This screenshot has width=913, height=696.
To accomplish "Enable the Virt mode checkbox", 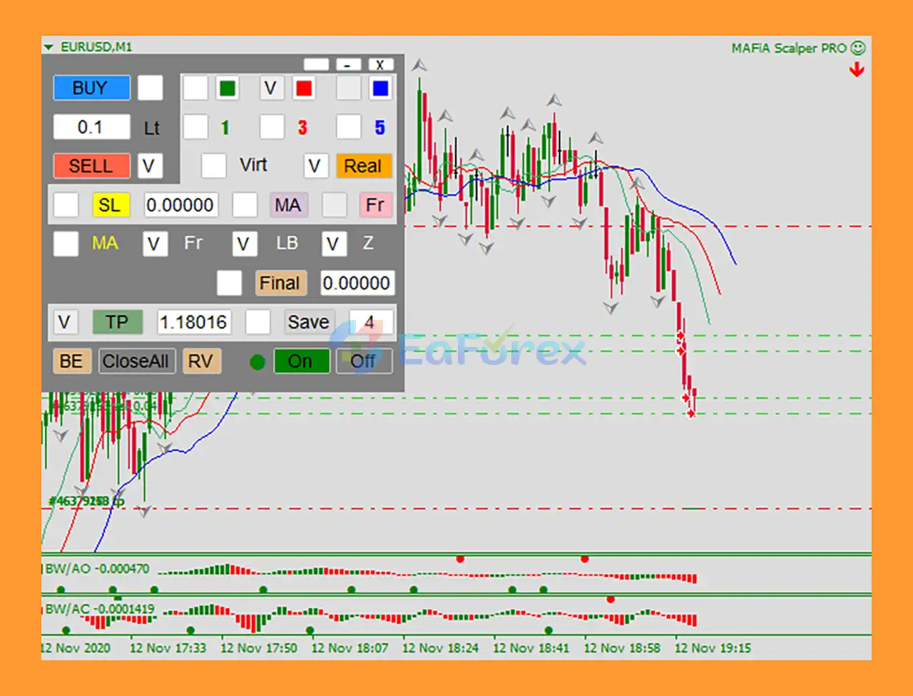I will [213, 166].
